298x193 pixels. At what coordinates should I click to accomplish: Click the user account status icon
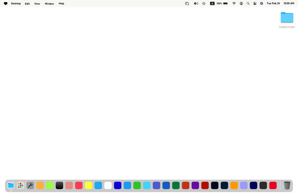241,3
